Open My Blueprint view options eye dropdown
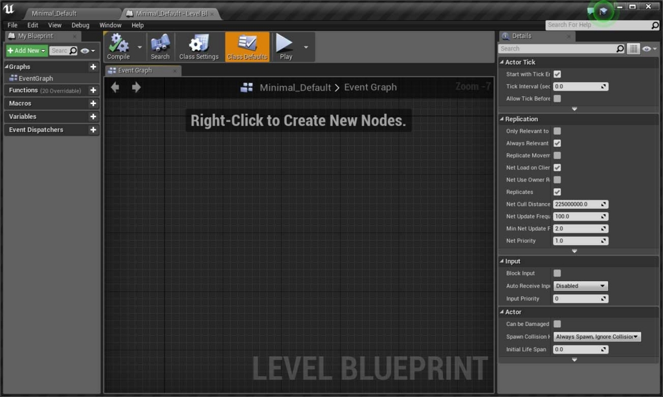The width and height of the screenshot is (663, 397). point(87,50)
